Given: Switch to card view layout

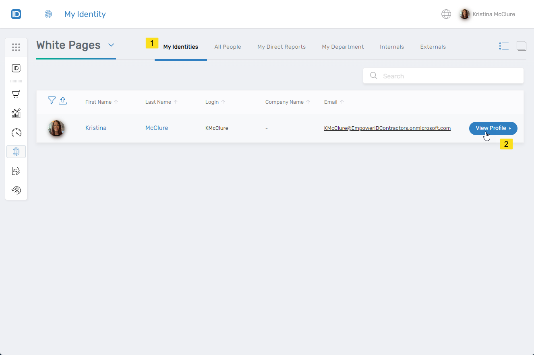Looking at the screenshot, I should pos(521,46).
